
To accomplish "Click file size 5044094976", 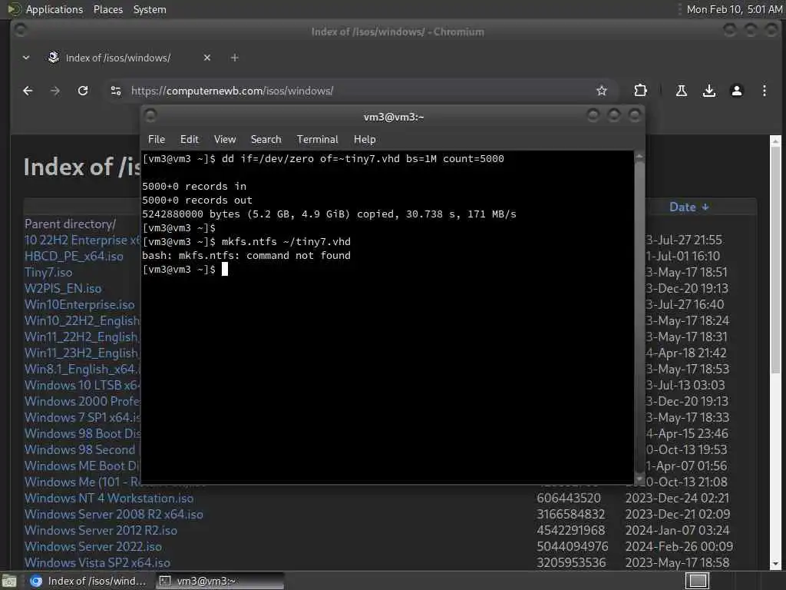I will click(572, 546).
